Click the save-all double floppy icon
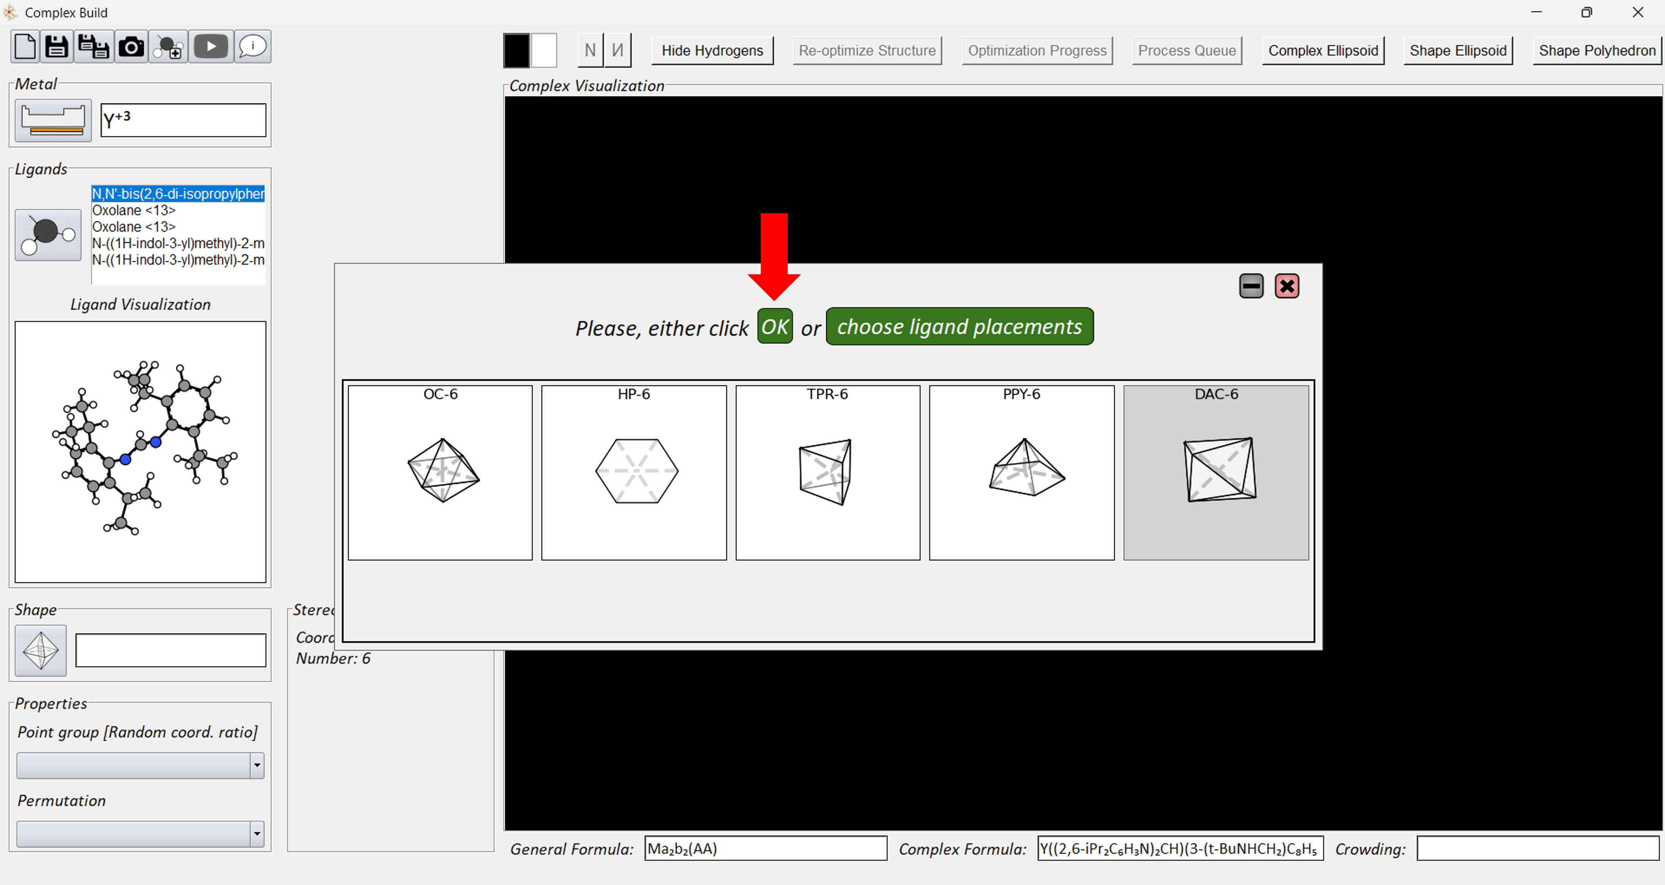This screenshot has width=1665, height=885. [94, 47]
